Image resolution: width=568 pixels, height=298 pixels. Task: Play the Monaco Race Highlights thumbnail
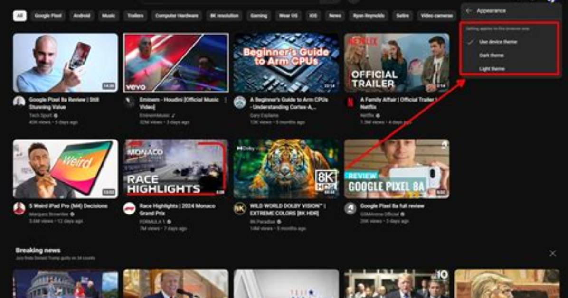coord(176,169)
